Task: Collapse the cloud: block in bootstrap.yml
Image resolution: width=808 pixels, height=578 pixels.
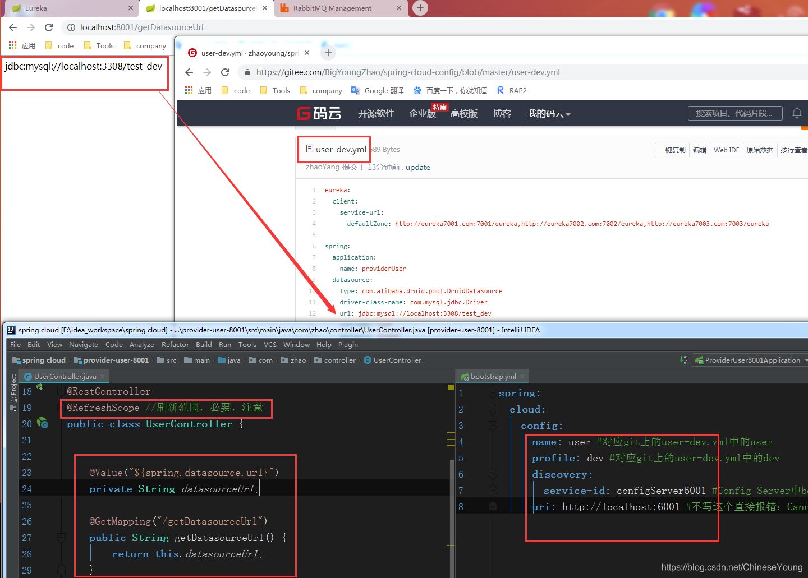Action: 493,410
